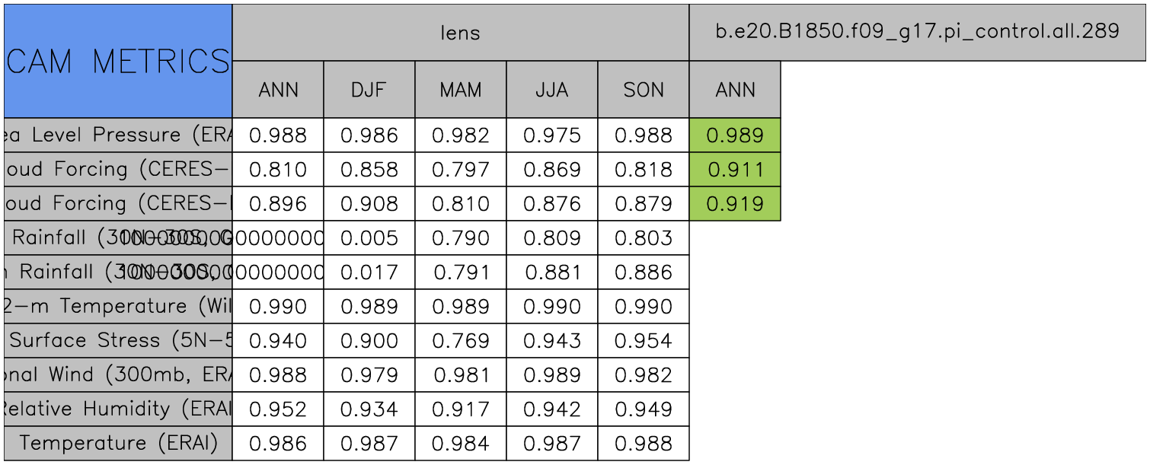Click the Relative Humidity row label
This screenshot has height=465, width=1150.
118,409
